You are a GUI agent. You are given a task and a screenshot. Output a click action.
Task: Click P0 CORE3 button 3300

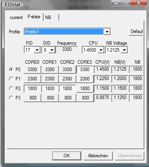click(85, 70)
